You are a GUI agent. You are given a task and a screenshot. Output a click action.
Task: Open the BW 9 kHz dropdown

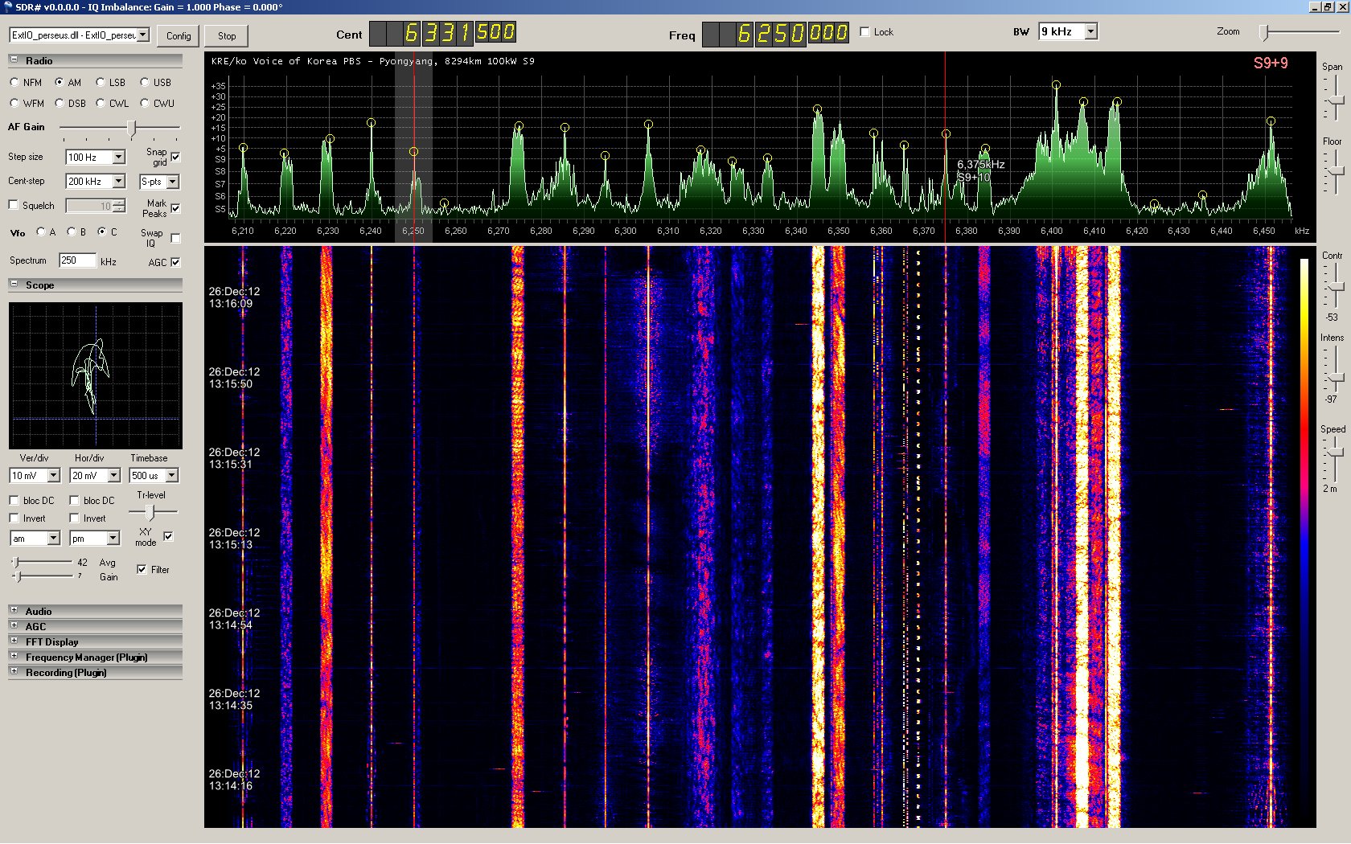click(1090, 31)
